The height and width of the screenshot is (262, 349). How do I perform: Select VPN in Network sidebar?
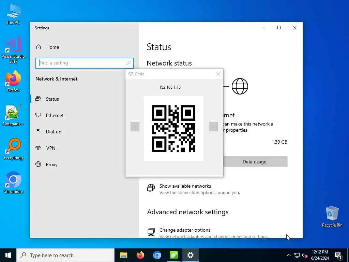pyautogui.click(x=85, y=148)
